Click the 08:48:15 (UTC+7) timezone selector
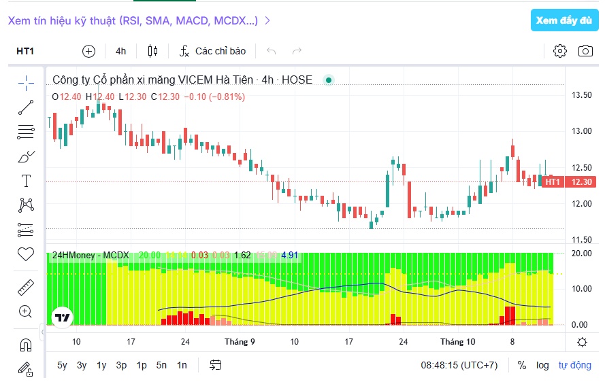This screenshot has width=605, height=382. pyautogui.click(x=459, y=365)
